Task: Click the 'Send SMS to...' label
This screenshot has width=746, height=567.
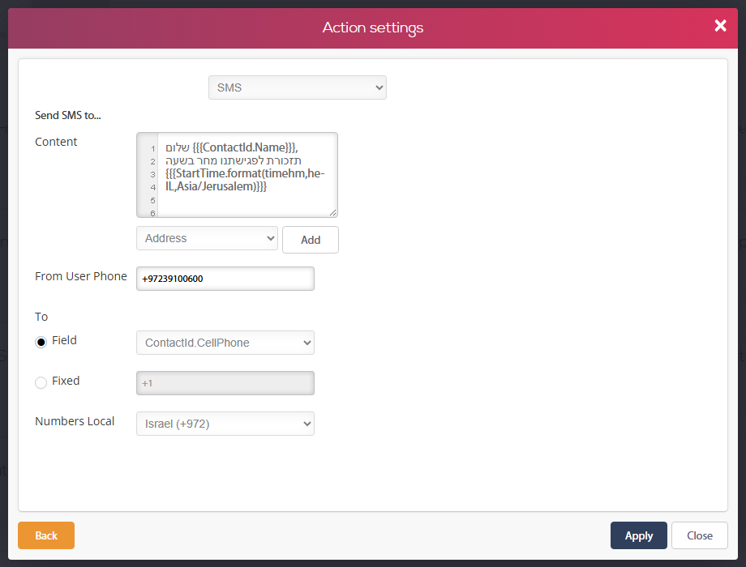Action: pyautogui.click(x=67, y=116)
